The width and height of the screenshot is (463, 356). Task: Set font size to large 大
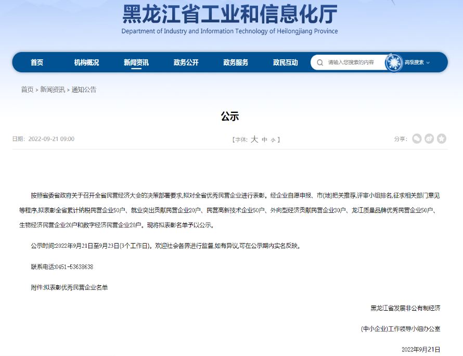pyautogui.click(x=254, y=139)
